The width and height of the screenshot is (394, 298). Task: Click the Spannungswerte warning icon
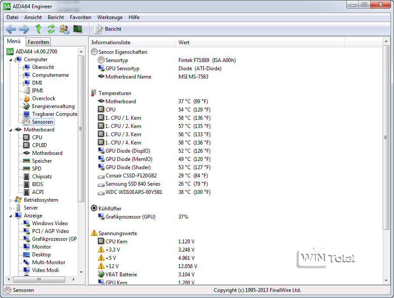point(94,233)
